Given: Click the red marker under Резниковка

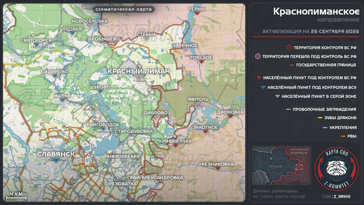Looking at the screenshot, I should click(x=217, y=168).
